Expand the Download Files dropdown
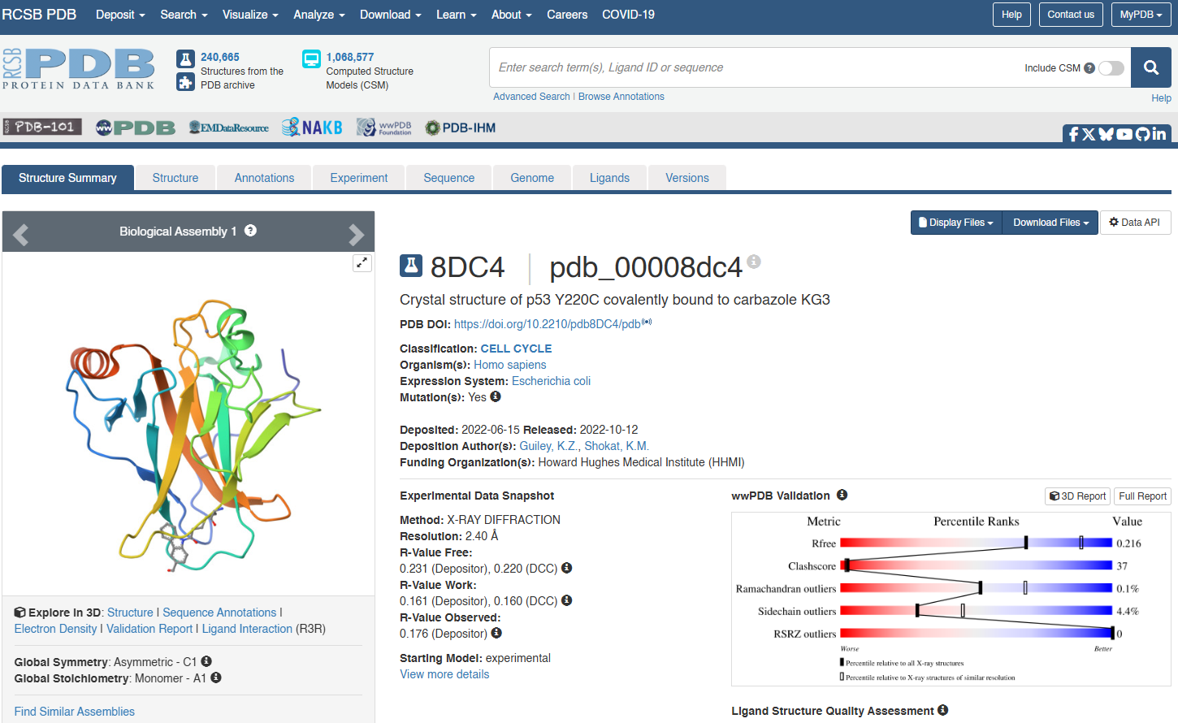 pyautogui.click(x=1050, y=223)
